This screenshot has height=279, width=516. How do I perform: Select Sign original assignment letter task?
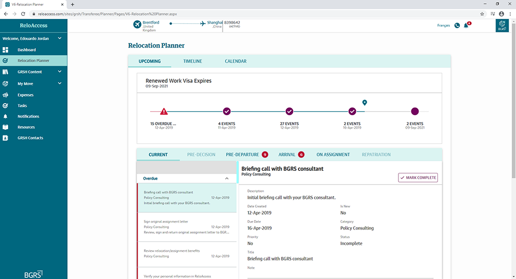(x=187, y=227)
